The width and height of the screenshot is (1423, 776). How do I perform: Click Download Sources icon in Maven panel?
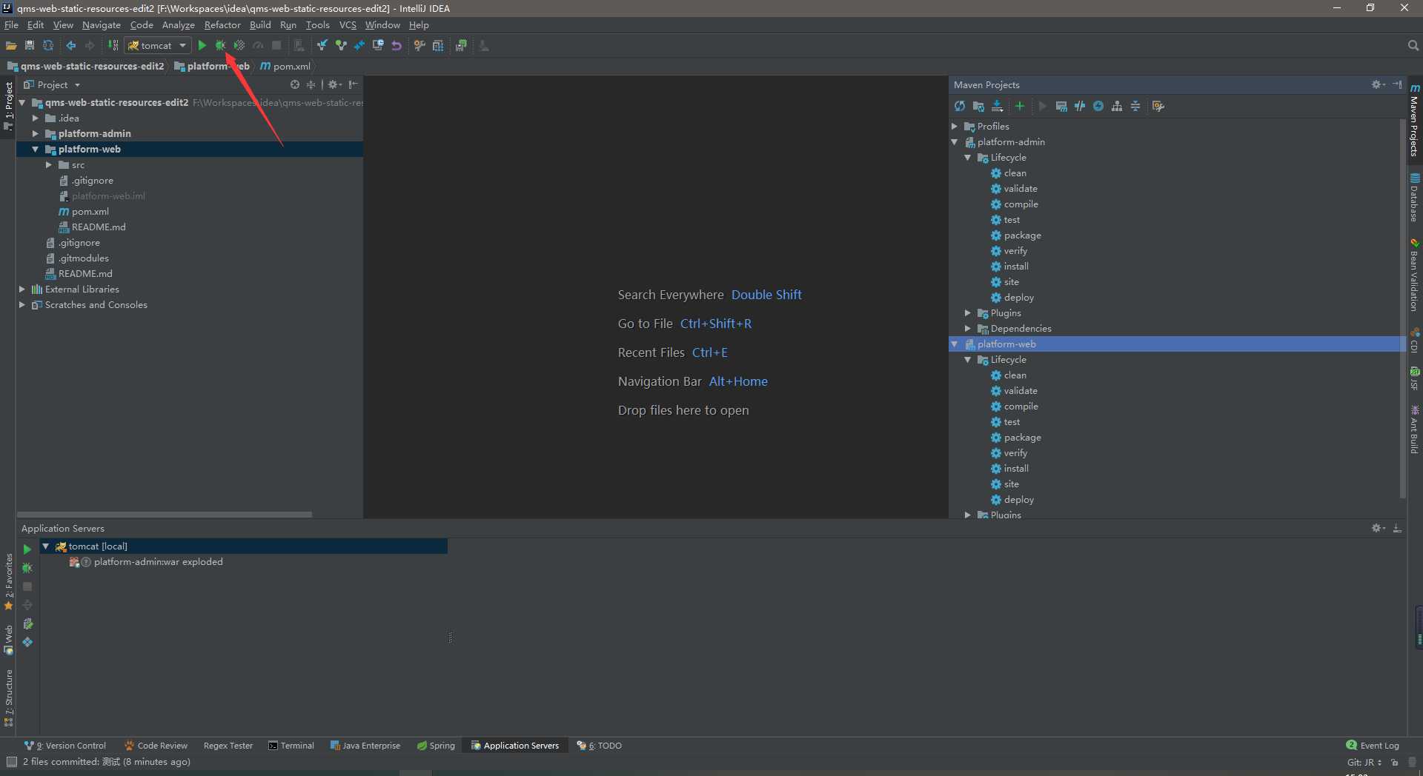pyautogui.click(x=997, y=106)
